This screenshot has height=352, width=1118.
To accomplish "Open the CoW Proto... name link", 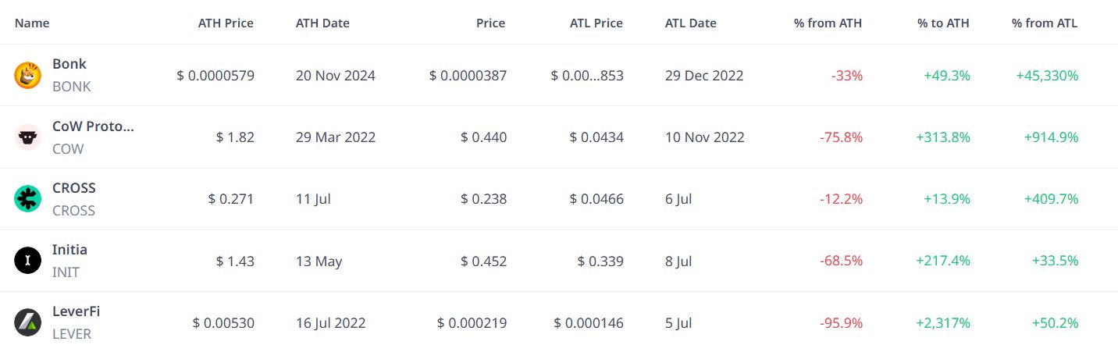I will (94, 126).
